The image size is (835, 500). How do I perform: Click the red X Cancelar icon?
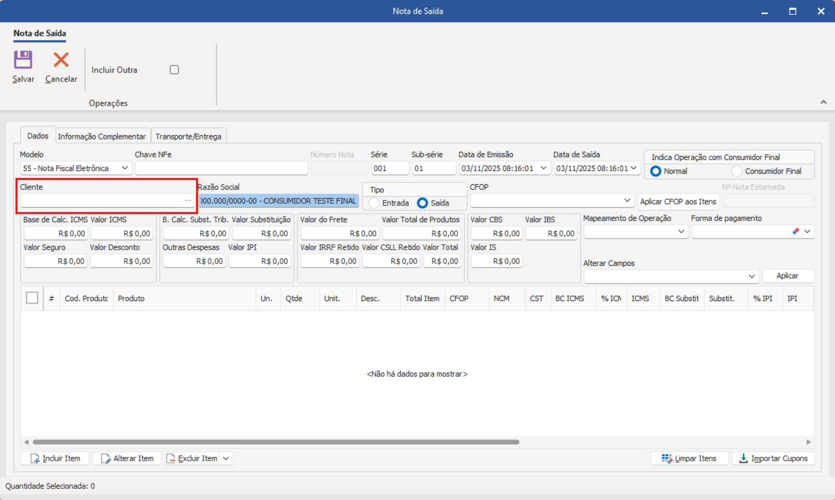(61, 60)
